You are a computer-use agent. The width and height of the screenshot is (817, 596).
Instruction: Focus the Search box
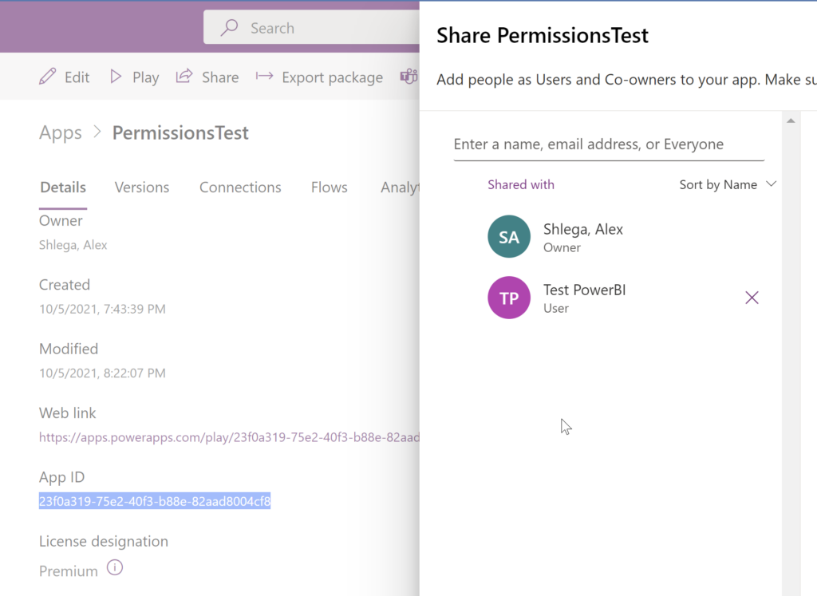312,27
